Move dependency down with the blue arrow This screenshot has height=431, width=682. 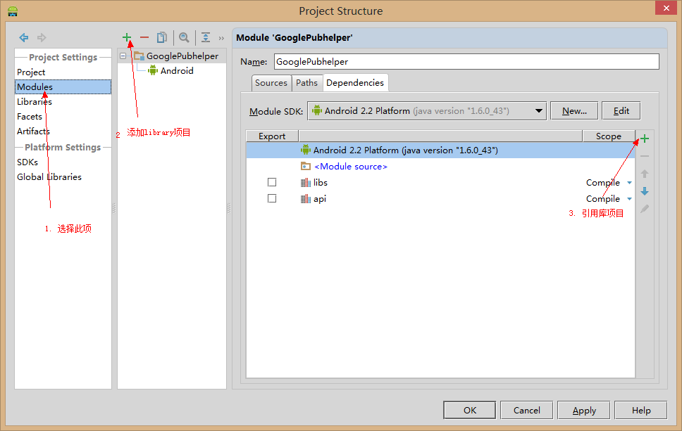645,191
